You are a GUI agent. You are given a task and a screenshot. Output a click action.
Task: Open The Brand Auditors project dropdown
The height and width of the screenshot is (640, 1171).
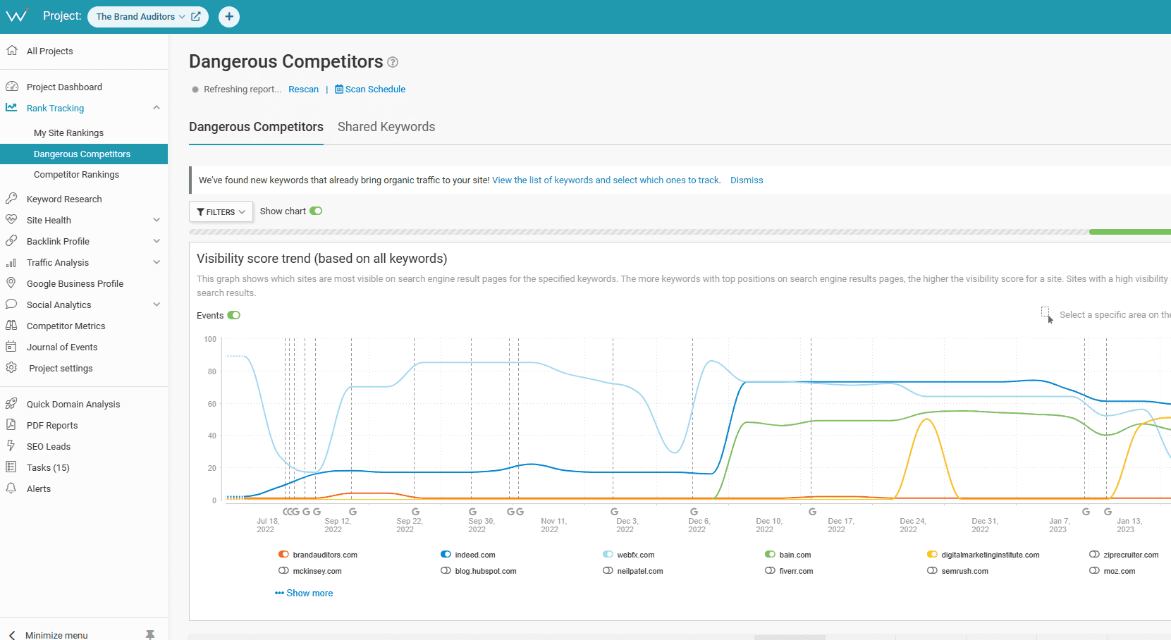140,16
